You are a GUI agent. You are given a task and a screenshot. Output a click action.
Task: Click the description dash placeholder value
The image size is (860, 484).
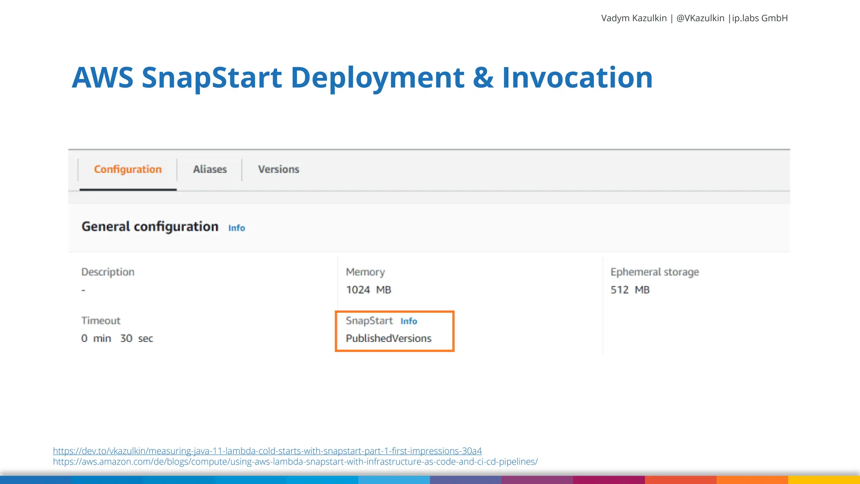click(83, 290)
